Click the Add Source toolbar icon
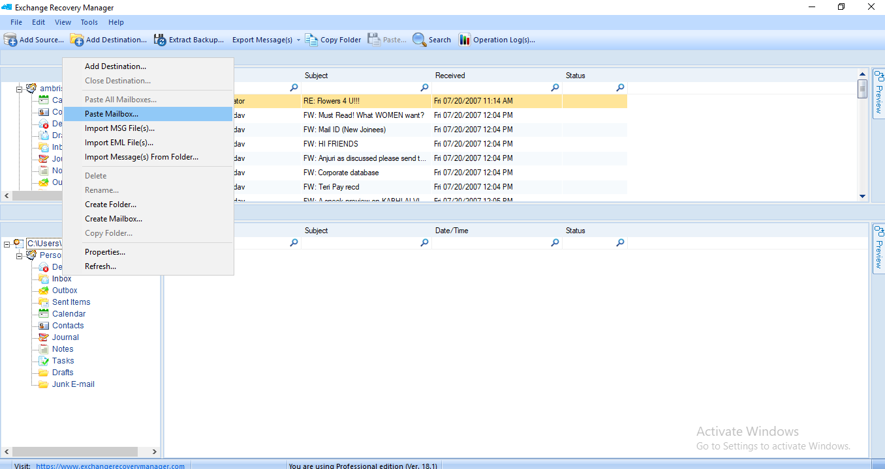Screen dimensions: 885x469 (10, 40)
